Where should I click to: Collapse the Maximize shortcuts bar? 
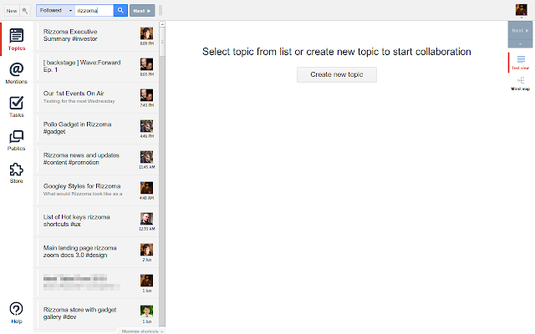(x=142, y=331)
